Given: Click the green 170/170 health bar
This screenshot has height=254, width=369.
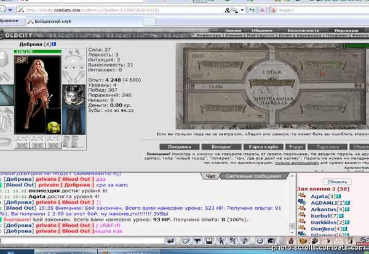Looking at the screenshot, I should point(38,51).
